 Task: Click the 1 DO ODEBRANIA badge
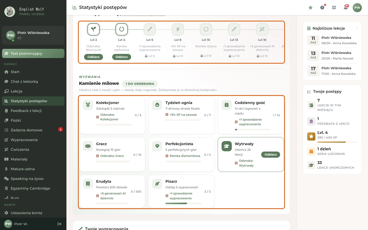tap(140, 84)
